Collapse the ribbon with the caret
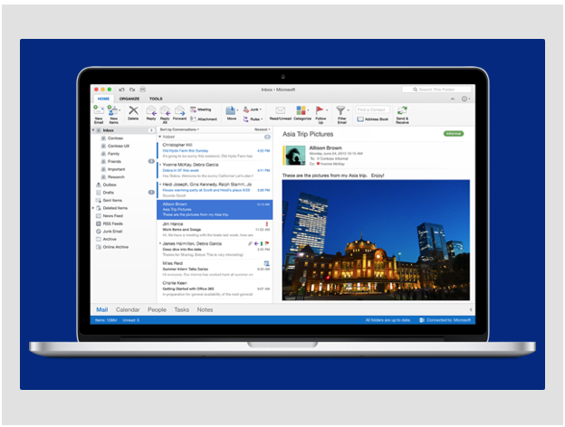This screenshot has height=427, width=565. 453,99
